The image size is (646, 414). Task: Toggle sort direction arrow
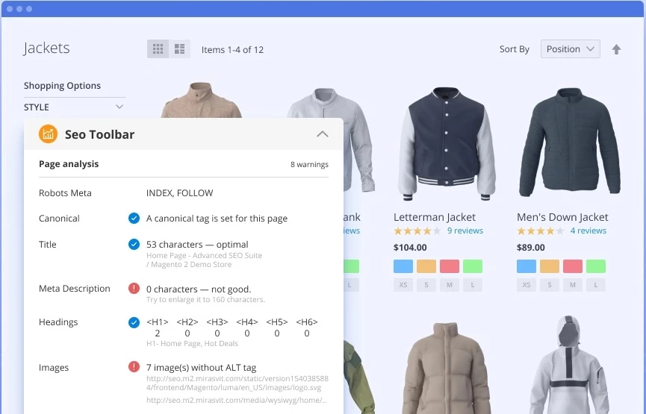coord(616,49)
